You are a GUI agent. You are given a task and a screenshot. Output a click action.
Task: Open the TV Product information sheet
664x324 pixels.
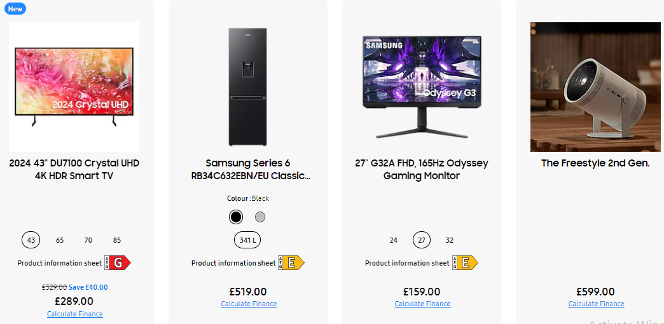59,263
